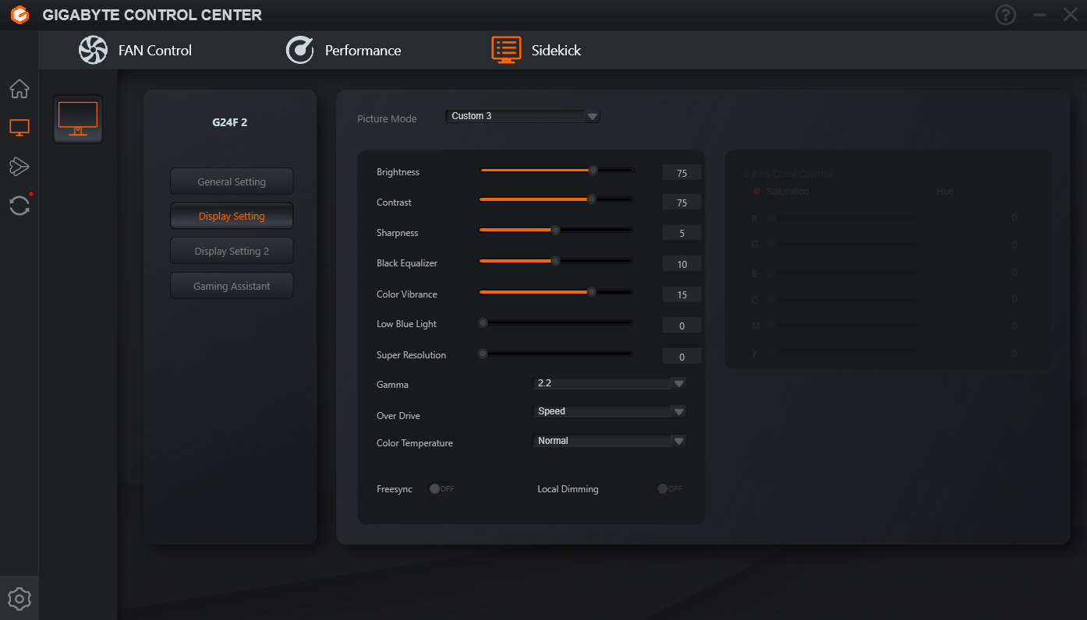Expand the Gamma dropdown
This screenshot has height=620, width=1087.
609,383
